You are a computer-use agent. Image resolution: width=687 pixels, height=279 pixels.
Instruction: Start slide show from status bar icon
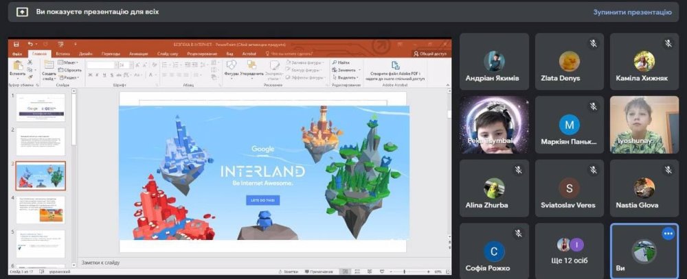[381, 271]
